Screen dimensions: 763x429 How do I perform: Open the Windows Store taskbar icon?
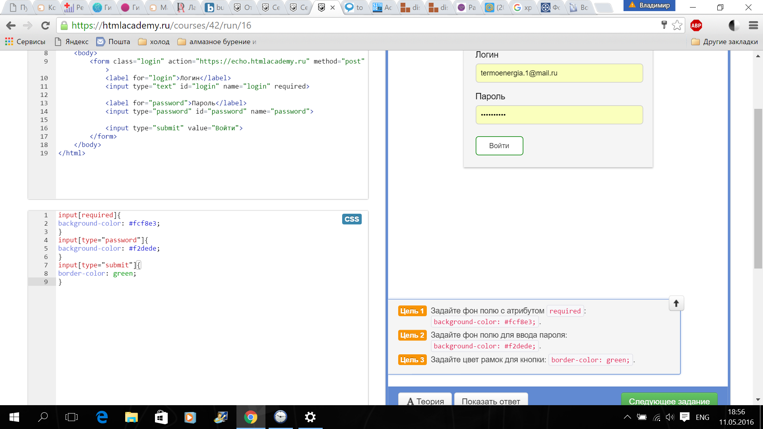161,417
